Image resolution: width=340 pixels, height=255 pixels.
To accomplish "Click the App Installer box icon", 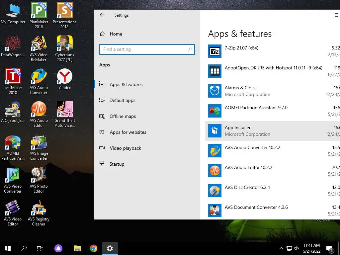I will pyautogui.click(x=215, y=131).
